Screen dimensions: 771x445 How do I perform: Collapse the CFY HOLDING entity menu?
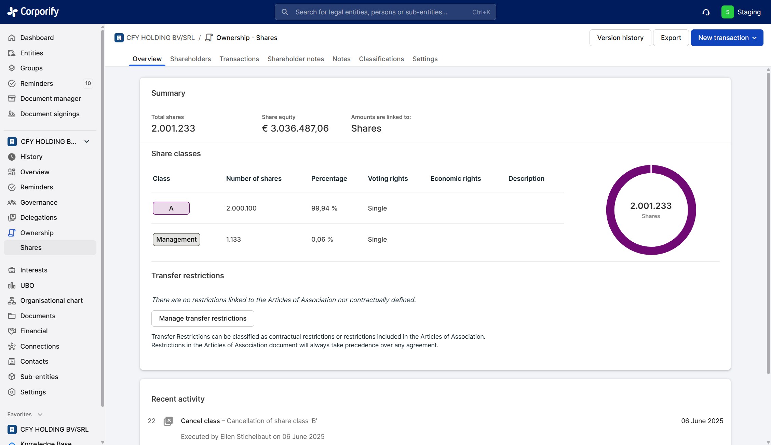click(x=87, y=141)
